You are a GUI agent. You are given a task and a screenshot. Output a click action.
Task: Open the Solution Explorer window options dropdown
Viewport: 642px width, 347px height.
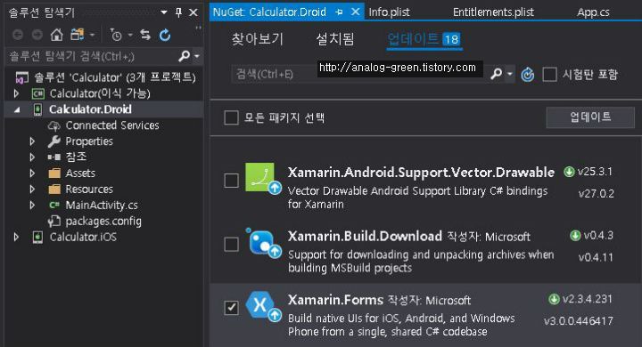164,12
